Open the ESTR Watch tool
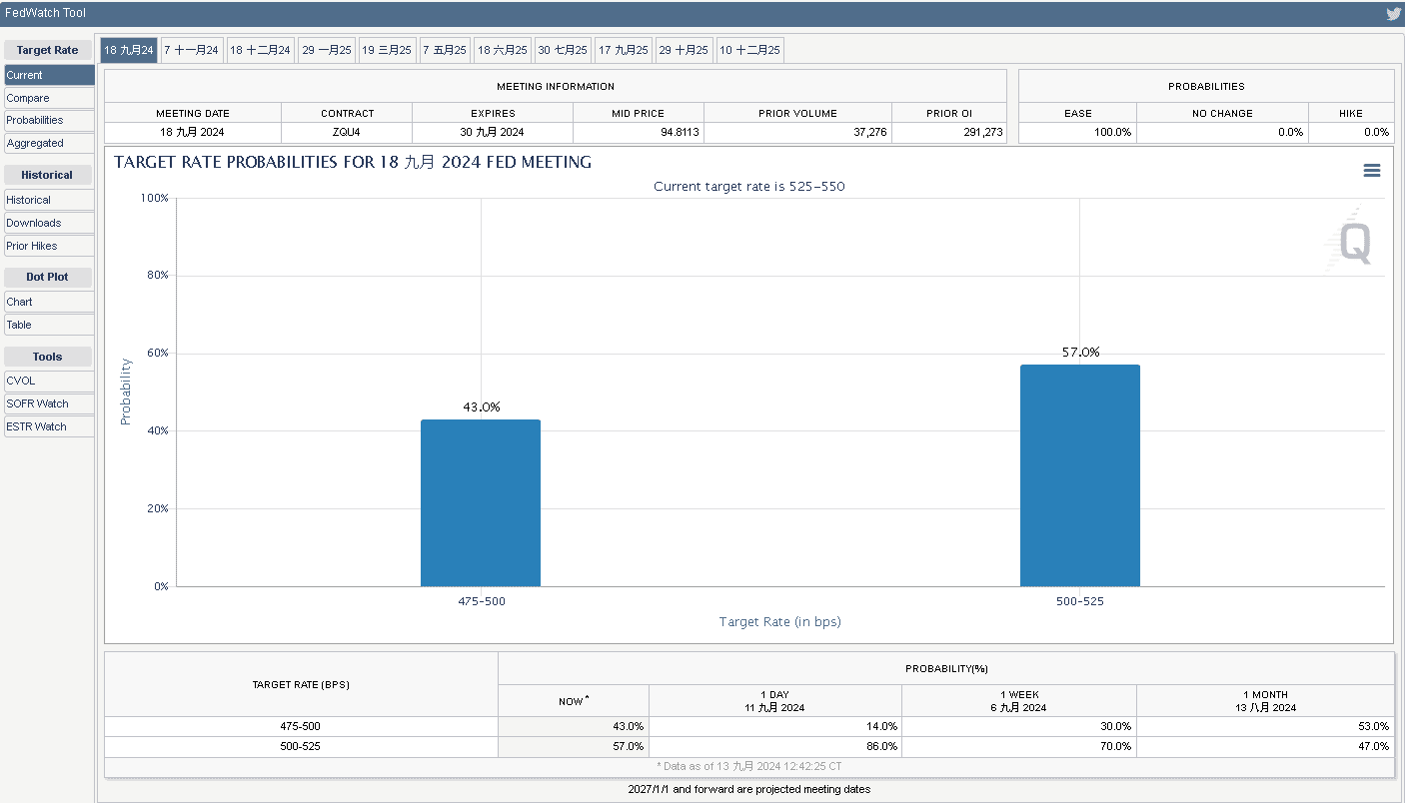The height and width of the screenshot is (803, 1405). [49, 426]
